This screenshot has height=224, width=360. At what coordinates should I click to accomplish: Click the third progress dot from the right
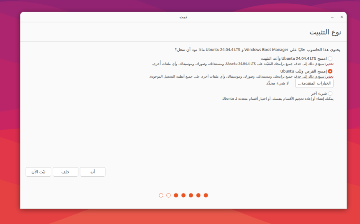pos(191,195)
